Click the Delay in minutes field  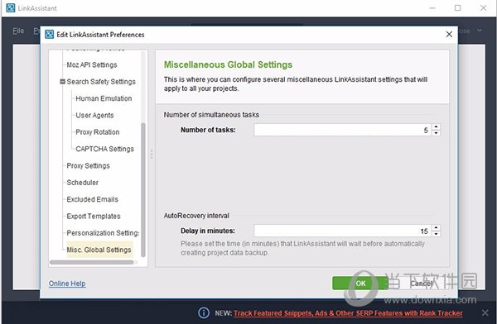343,231
